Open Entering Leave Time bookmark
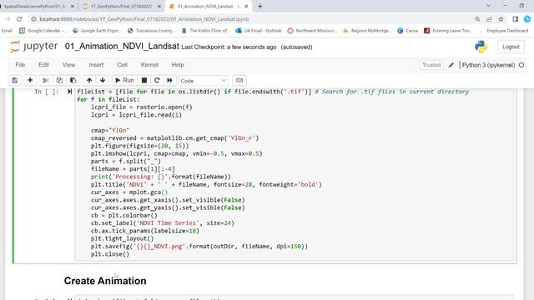The height and width of the screenshot is (300, 534). point(448,31)
